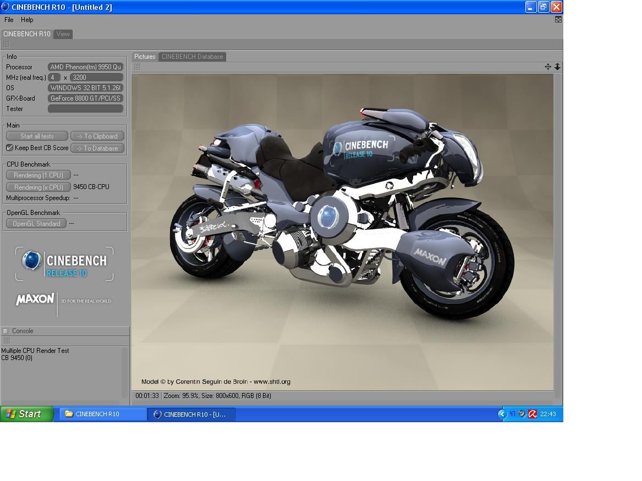Click the To Clipboard button
The height and width of the screenshot is (481, 642).
point(97,136)
